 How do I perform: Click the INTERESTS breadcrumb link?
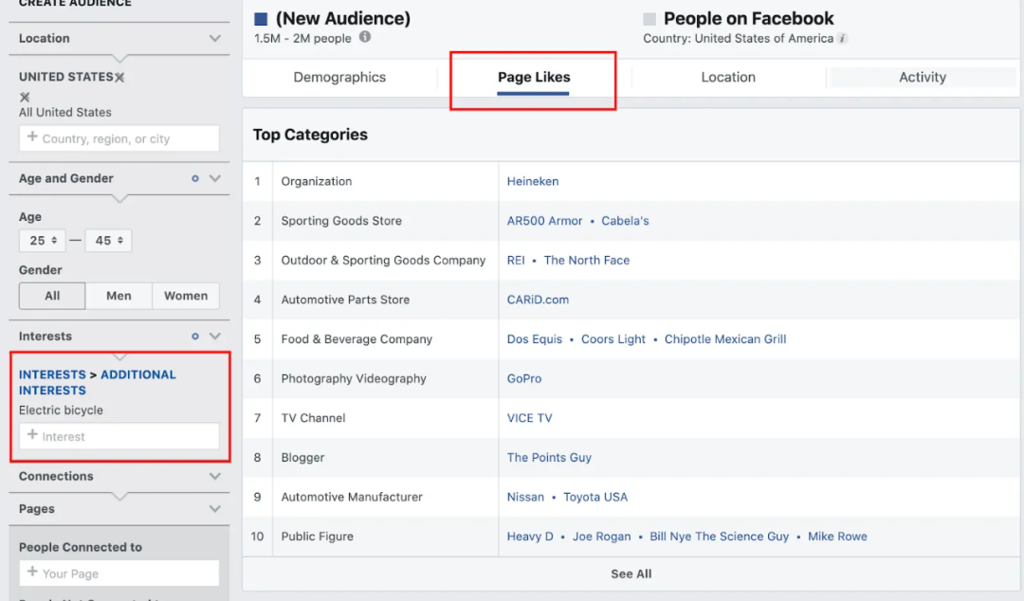point(52,375)
